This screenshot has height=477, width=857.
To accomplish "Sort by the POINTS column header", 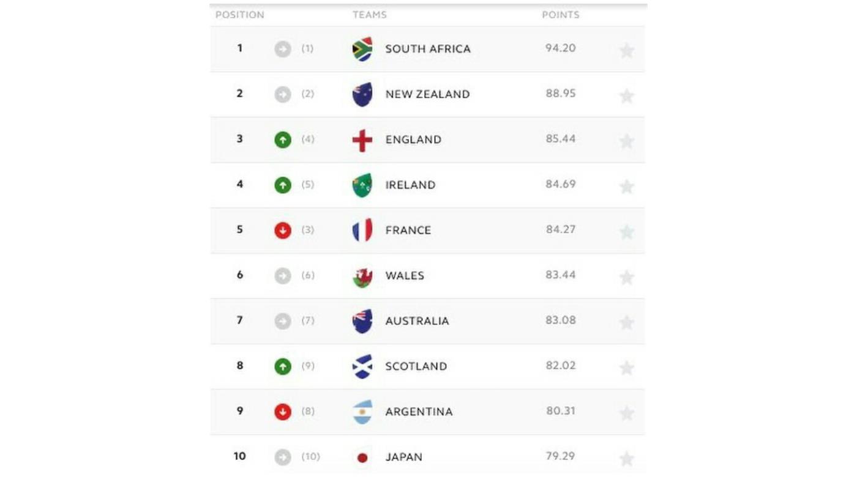I will coord(560,15).
